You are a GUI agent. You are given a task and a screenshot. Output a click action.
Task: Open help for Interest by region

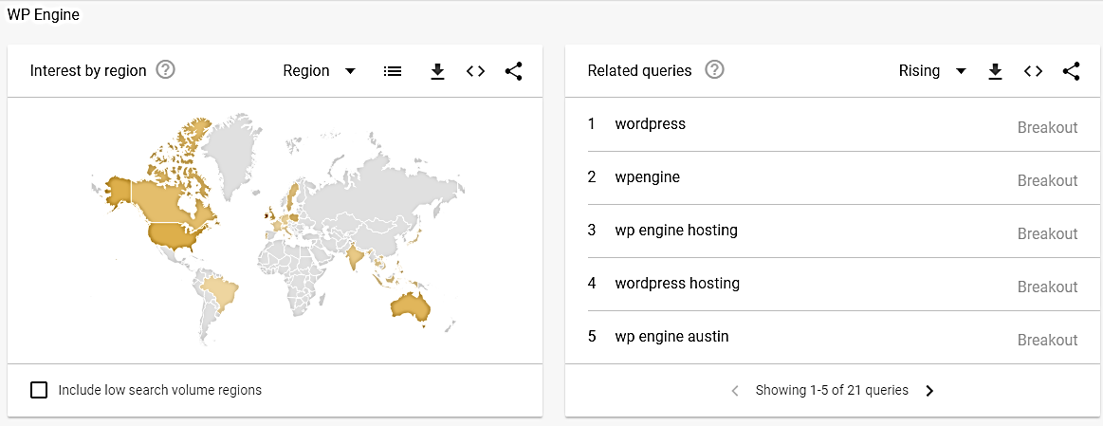(x=165, y=70)
